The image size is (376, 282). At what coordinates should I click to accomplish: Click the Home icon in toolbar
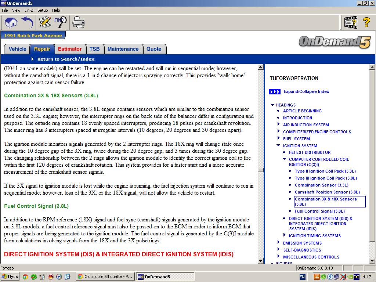(11, 22)
